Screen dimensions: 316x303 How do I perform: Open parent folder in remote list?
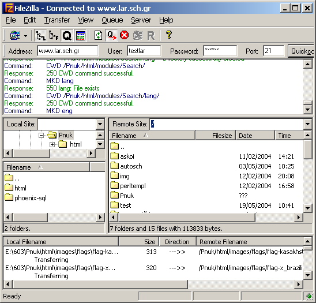coord(118,146)
